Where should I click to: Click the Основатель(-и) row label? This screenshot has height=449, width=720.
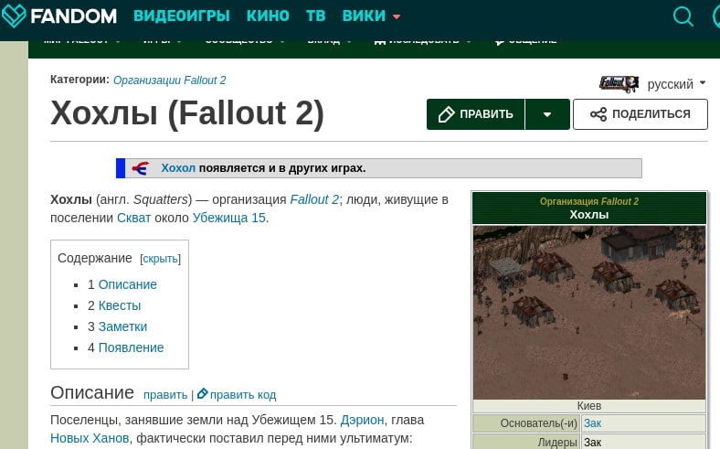click(x=538, y=423)
